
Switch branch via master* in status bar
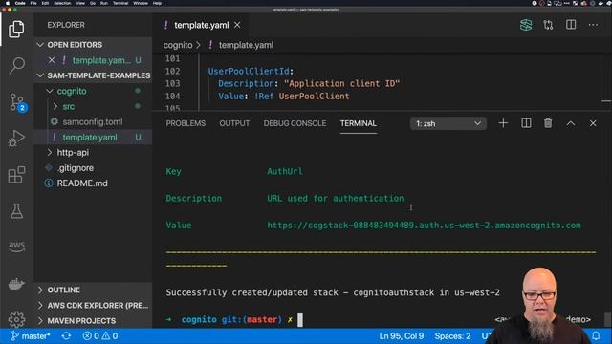[x=31, y=335]
